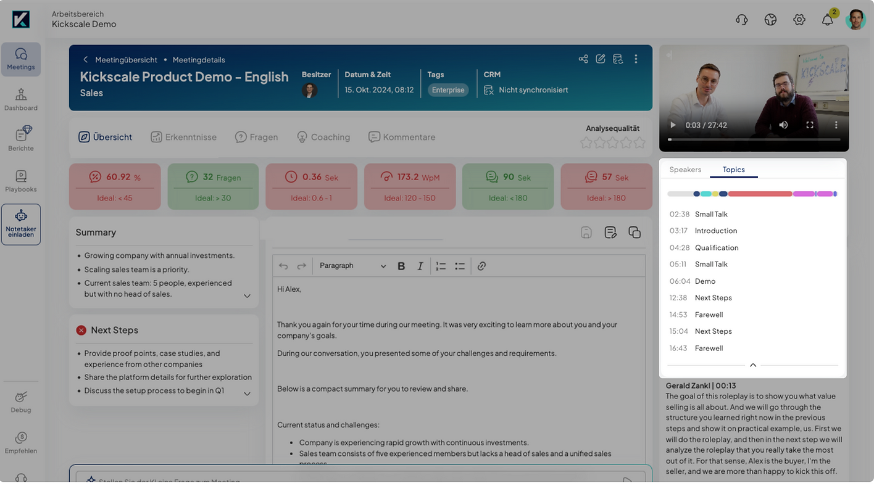This screenshot has width=874, height=491.
Task: Toggle italic formatting
Action: 420,266
